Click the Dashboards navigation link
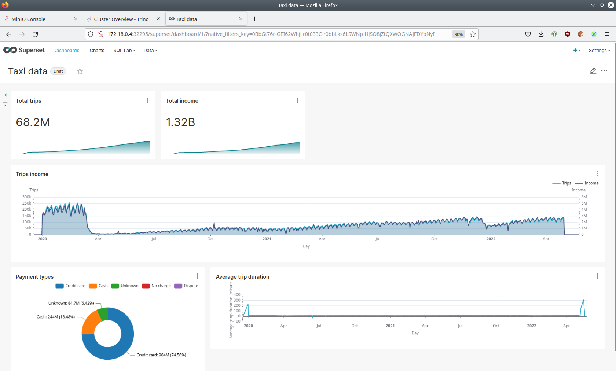This screenshot has height=371, width=616. (66, 51)
